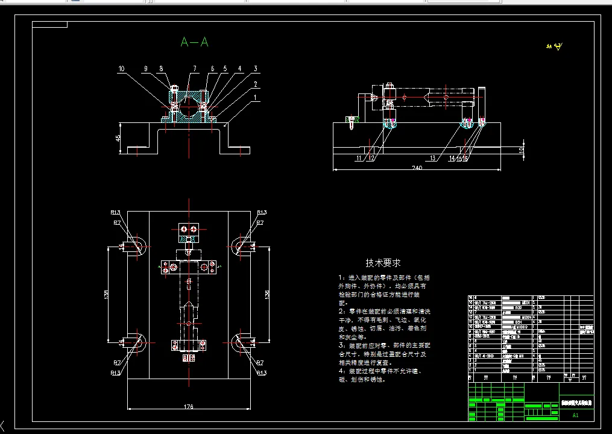612x434 pixels.
Task: Select the 176 width dimension text
Action: click(189, 407)
